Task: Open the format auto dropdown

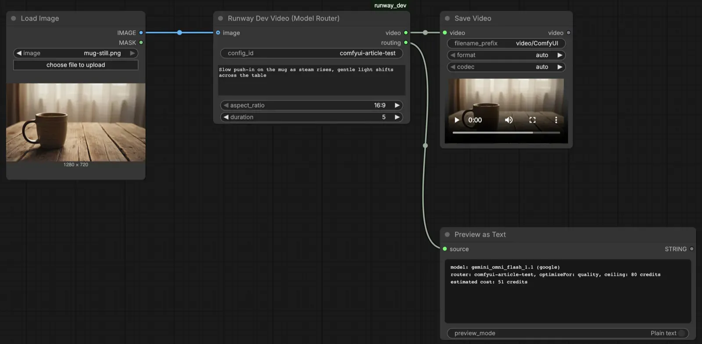Action: pos(506,55)
